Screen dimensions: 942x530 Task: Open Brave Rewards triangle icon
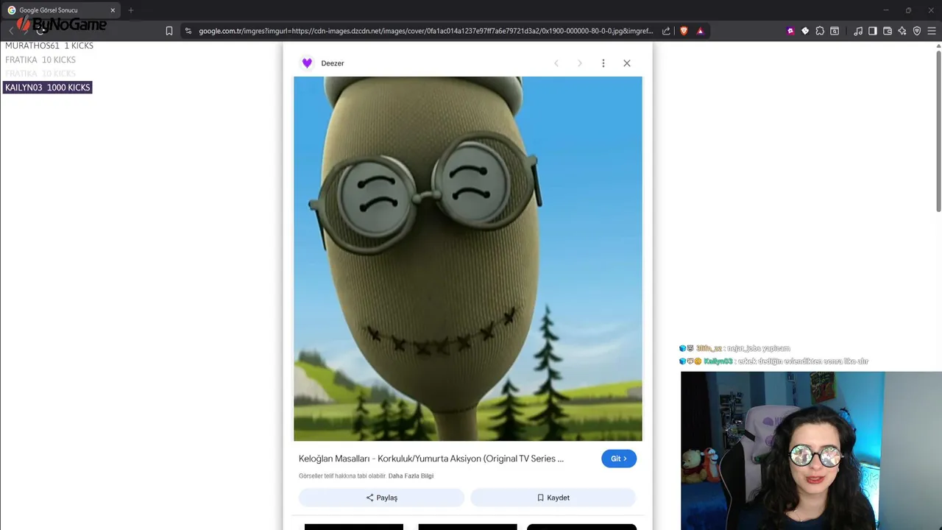pos(700,31)
